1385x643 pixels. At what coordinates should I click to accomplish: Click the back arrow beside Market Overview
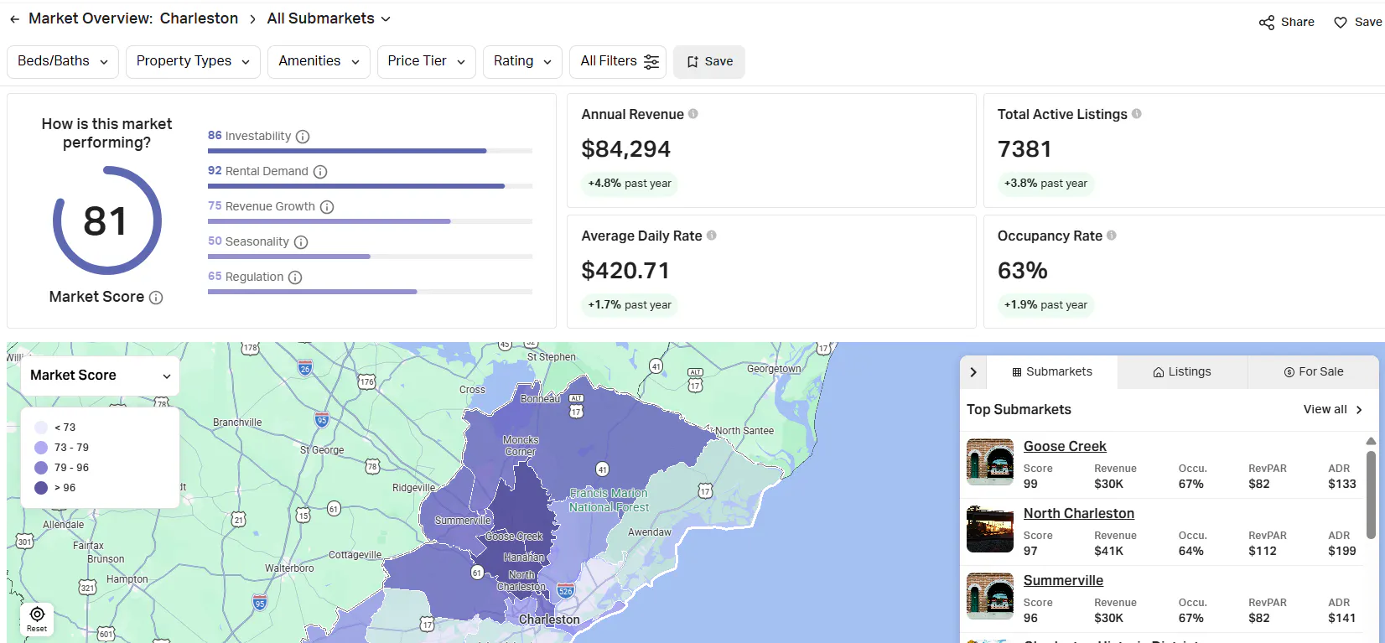[14, 19]
